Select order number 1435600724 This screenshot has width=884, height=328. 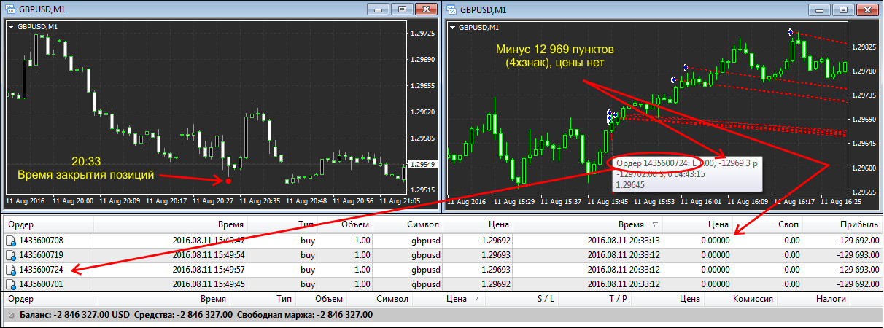pyautogui.click(x=41, y=270)
